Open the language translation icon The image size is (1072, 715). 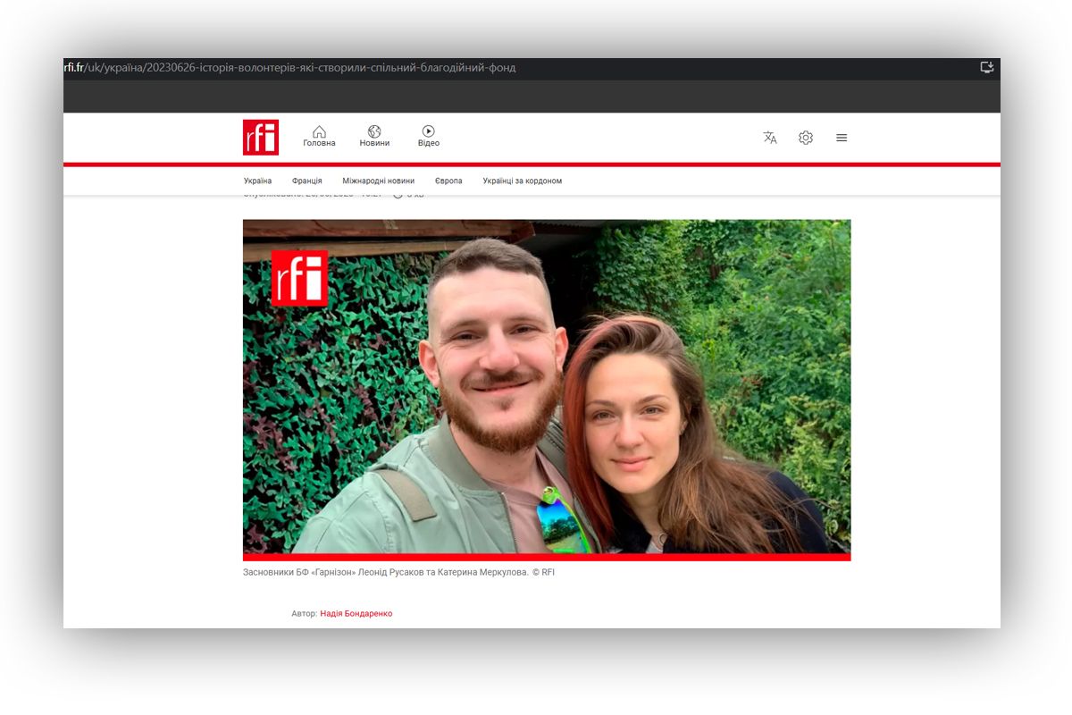(770, 138)
